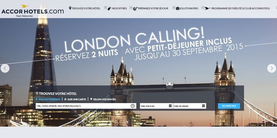The width and height of the screenshot is (277, 138).
Task: Click the briefcase icon beside Solutions Pro
Action: click(177, 8)
